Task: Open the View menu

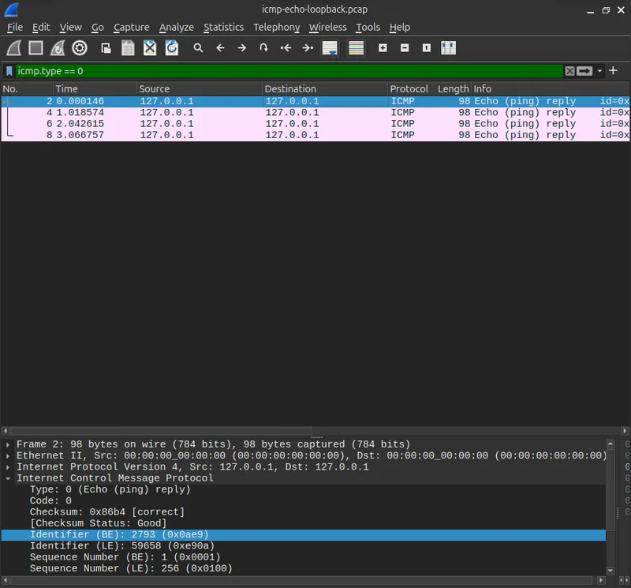Action: (x=70, y=28)
